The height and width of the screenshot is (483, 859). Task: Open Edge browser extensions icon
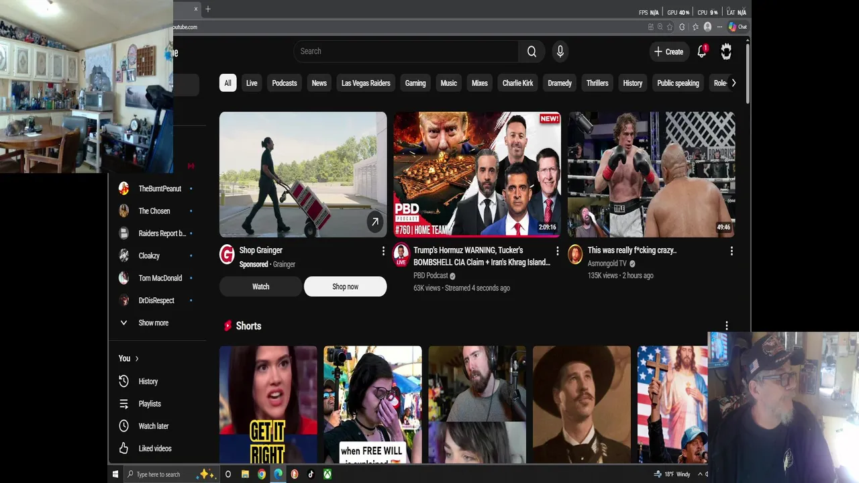682,27
